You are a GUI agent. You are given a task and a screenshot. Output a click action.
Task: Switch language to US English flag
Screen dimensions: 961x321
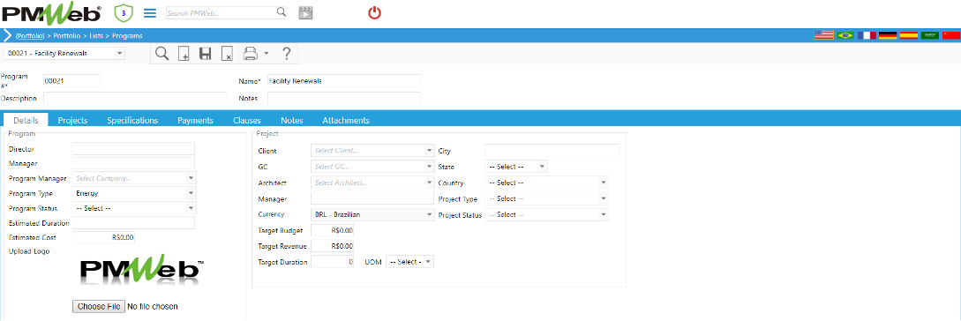click(823, 35)
